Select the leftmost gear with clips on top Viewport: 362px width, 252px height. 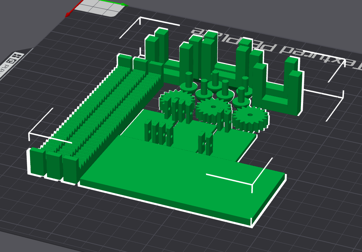click(177, 101)
